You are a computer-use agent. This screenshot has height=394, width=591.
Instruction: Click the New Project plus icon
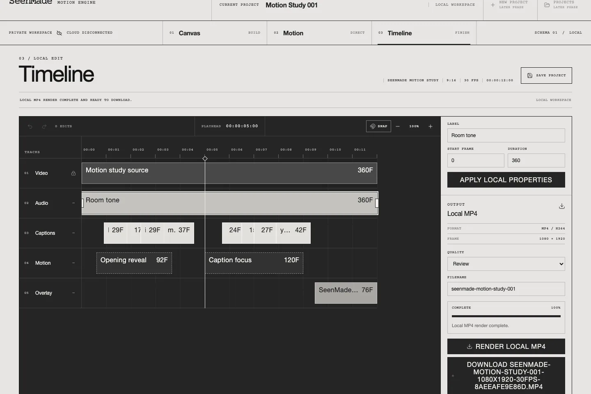click(493, 5)
